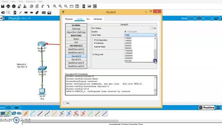Click the Power Cycle Devices button

[x=8, y=108]
